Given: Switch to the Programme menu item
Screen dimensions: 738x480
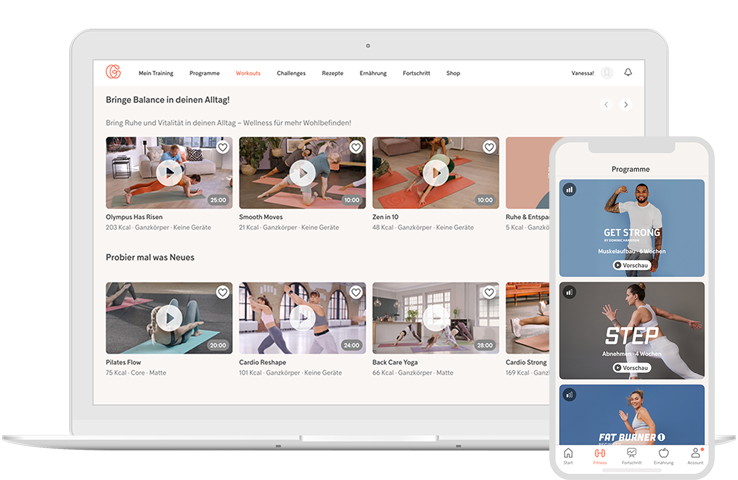Looking at the screenshot, I should [204, 73].
